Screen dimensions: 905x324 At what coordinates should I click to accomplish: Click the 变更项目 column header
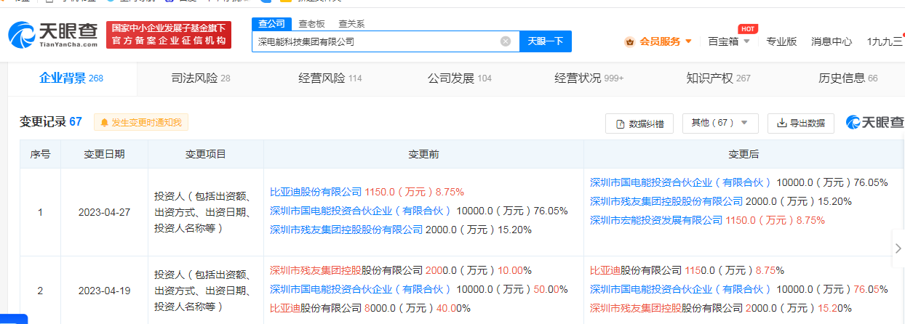coord(205,154)
